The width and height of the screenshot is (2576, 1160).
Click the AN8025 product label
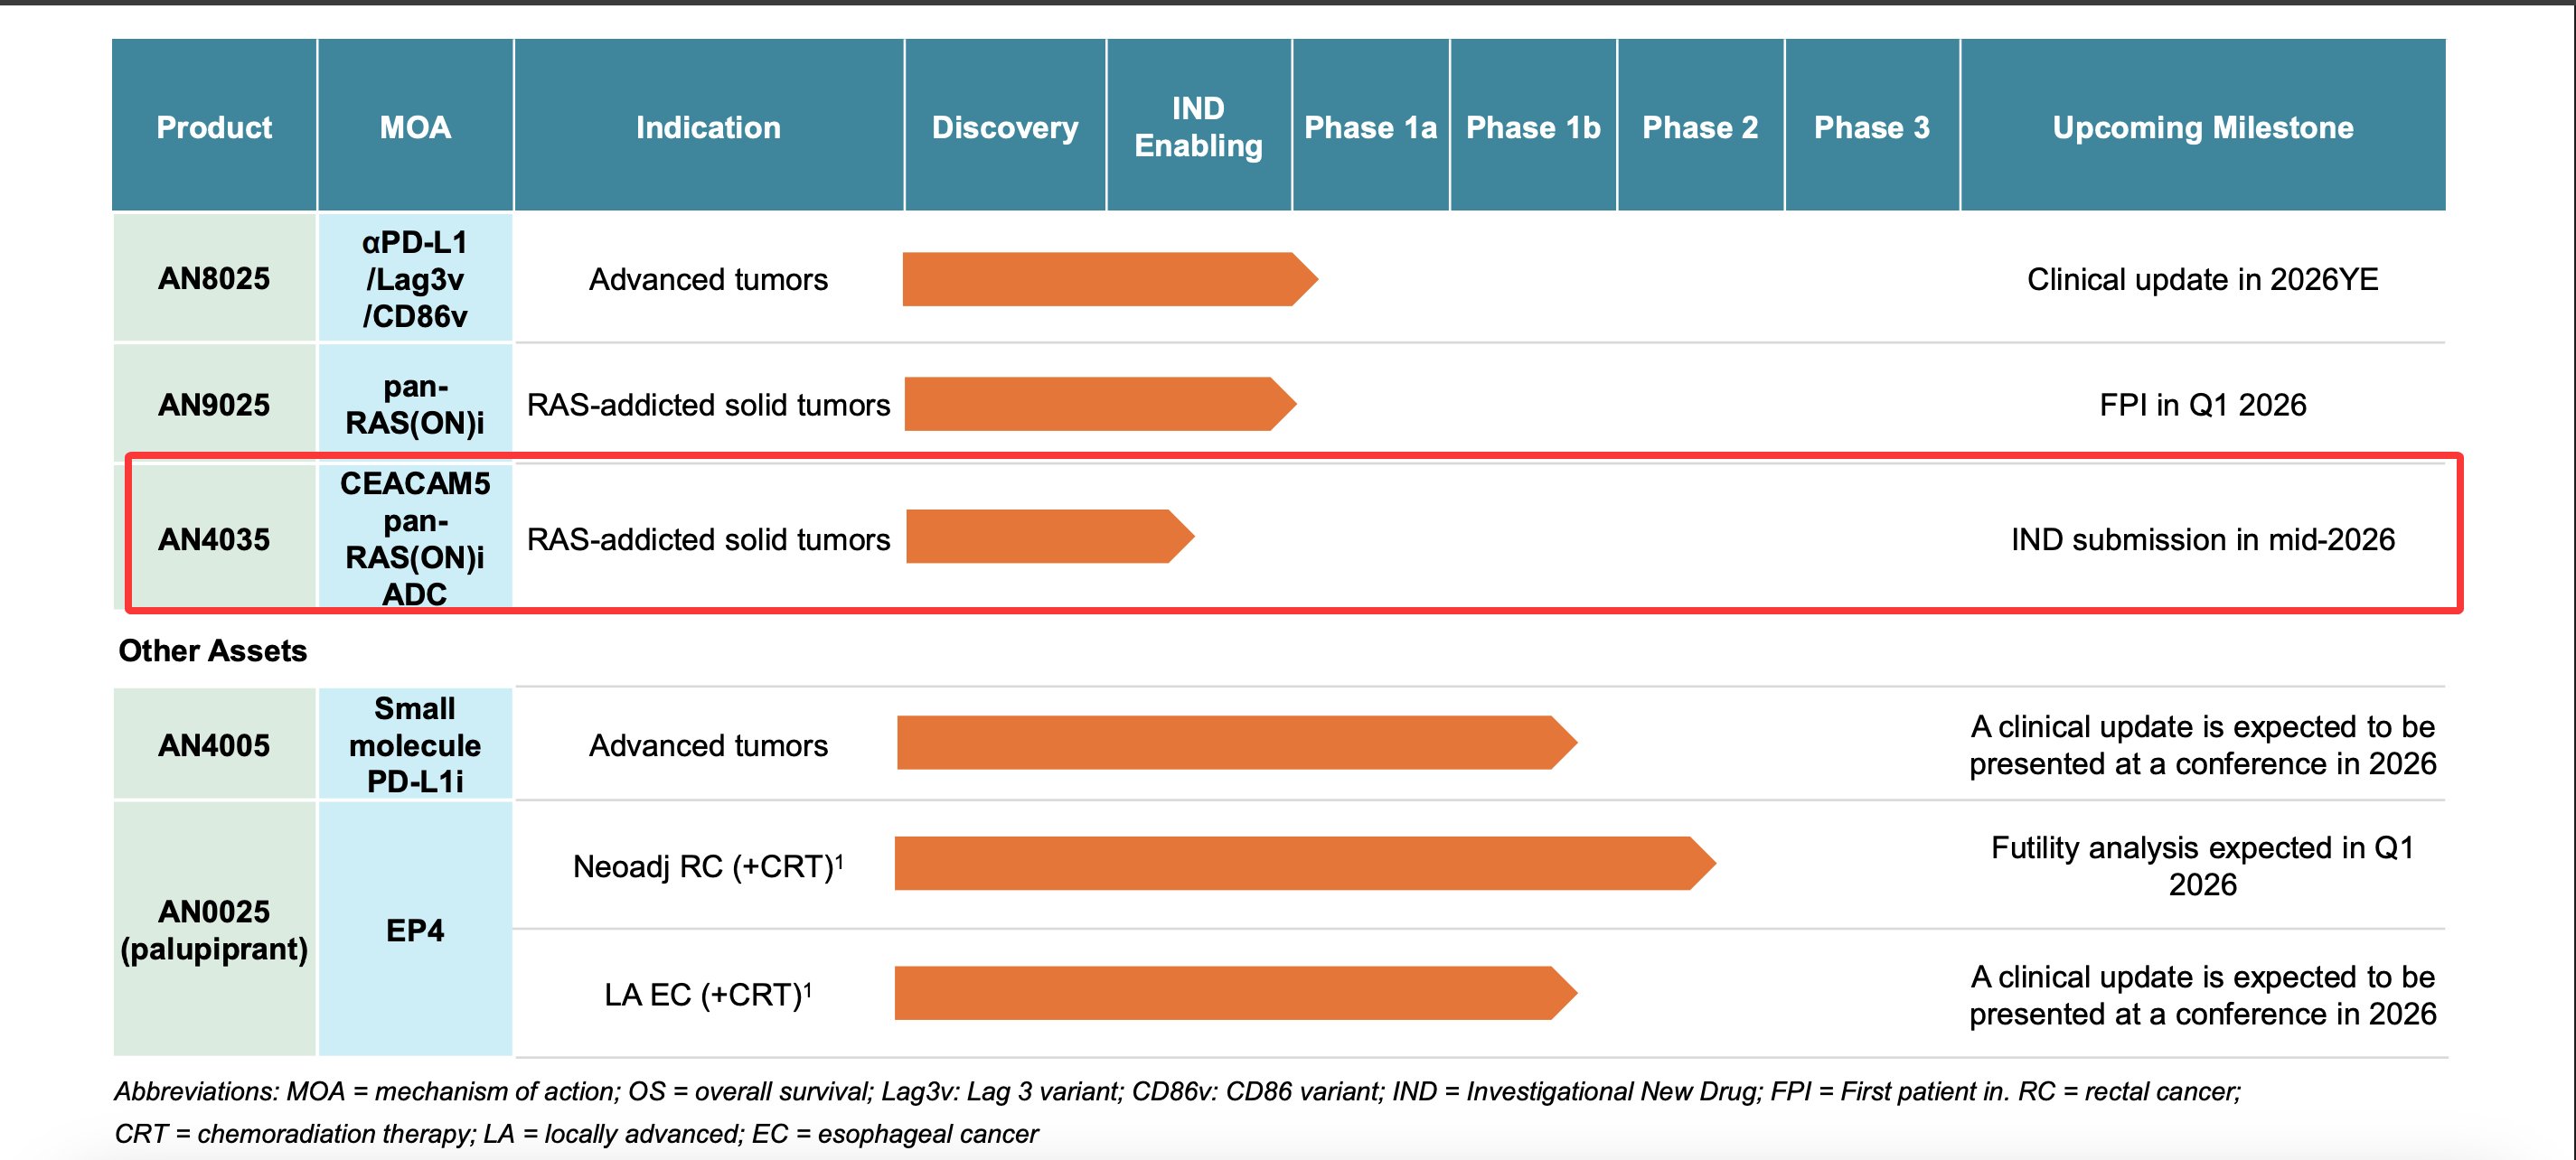tap(213, 280)
